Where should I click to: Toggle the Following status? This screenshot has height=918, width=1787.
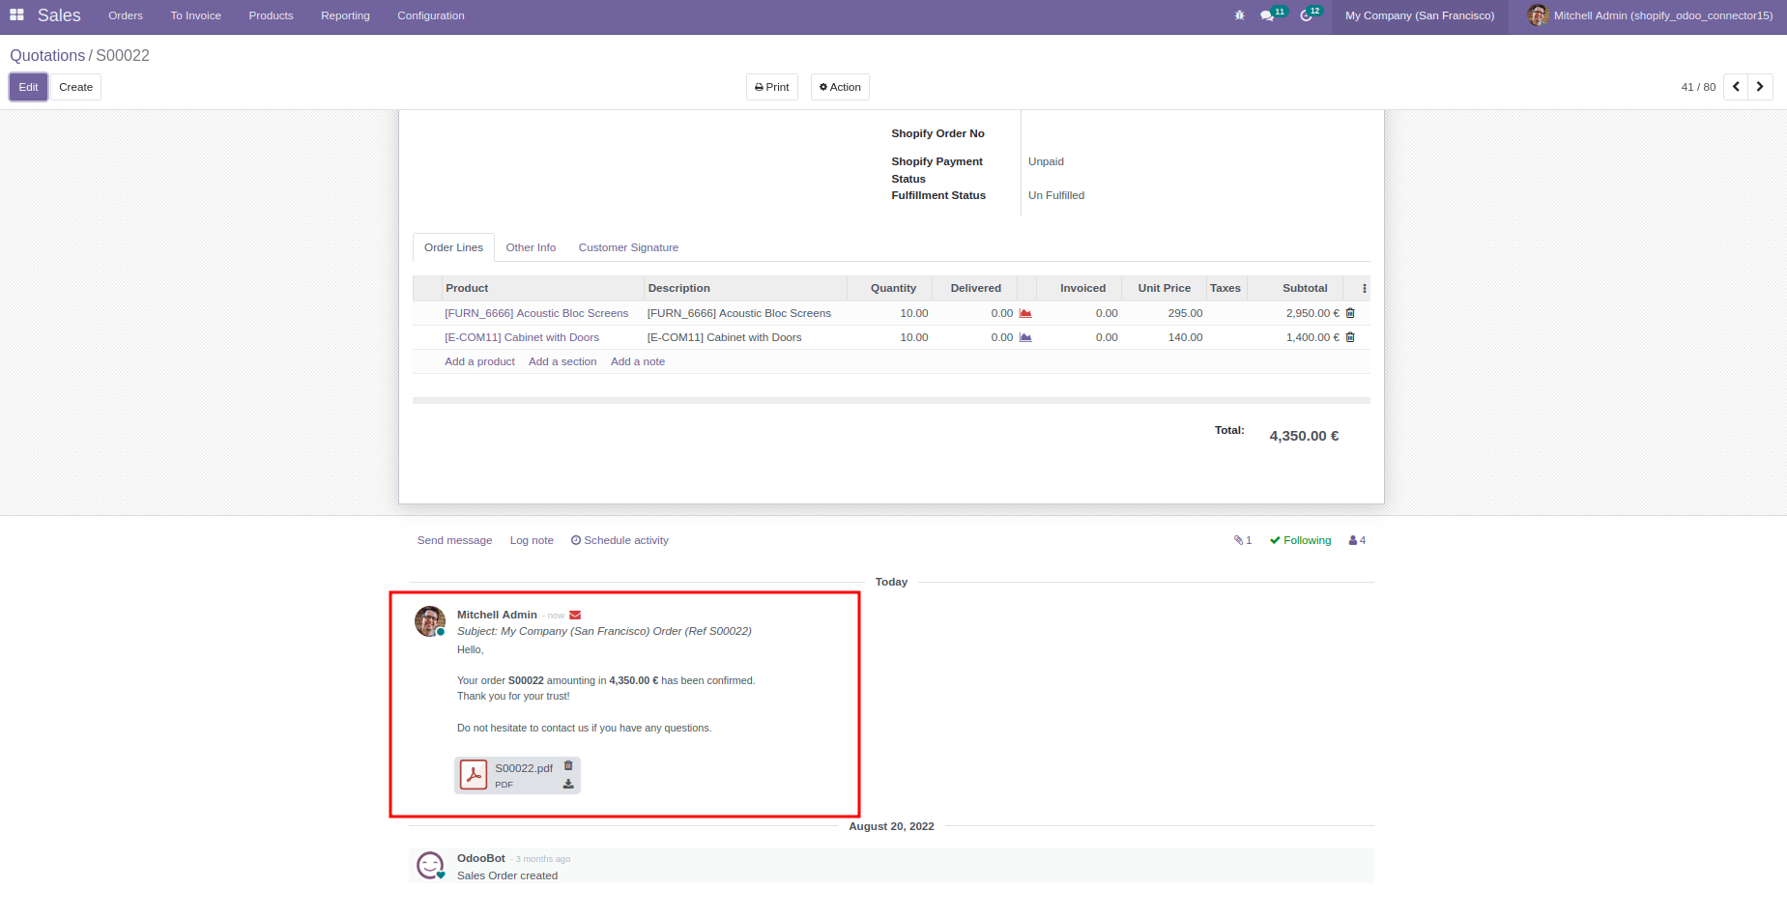(1300, 540)
